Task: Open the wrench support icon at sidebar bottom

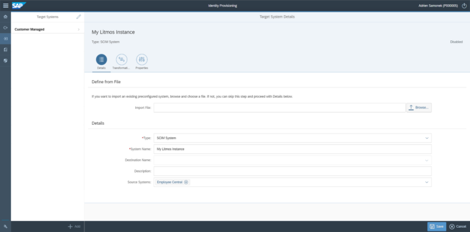Action: 6,226
